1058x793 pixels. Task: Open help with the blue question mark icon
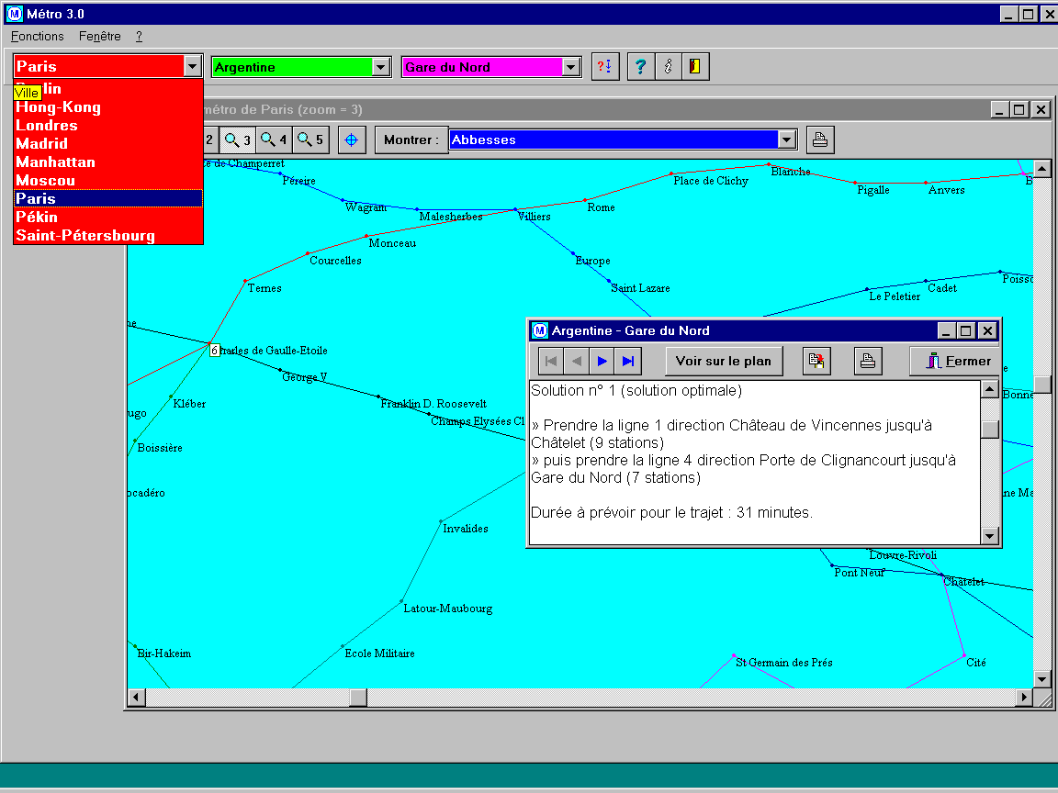[x=641, y=67]
